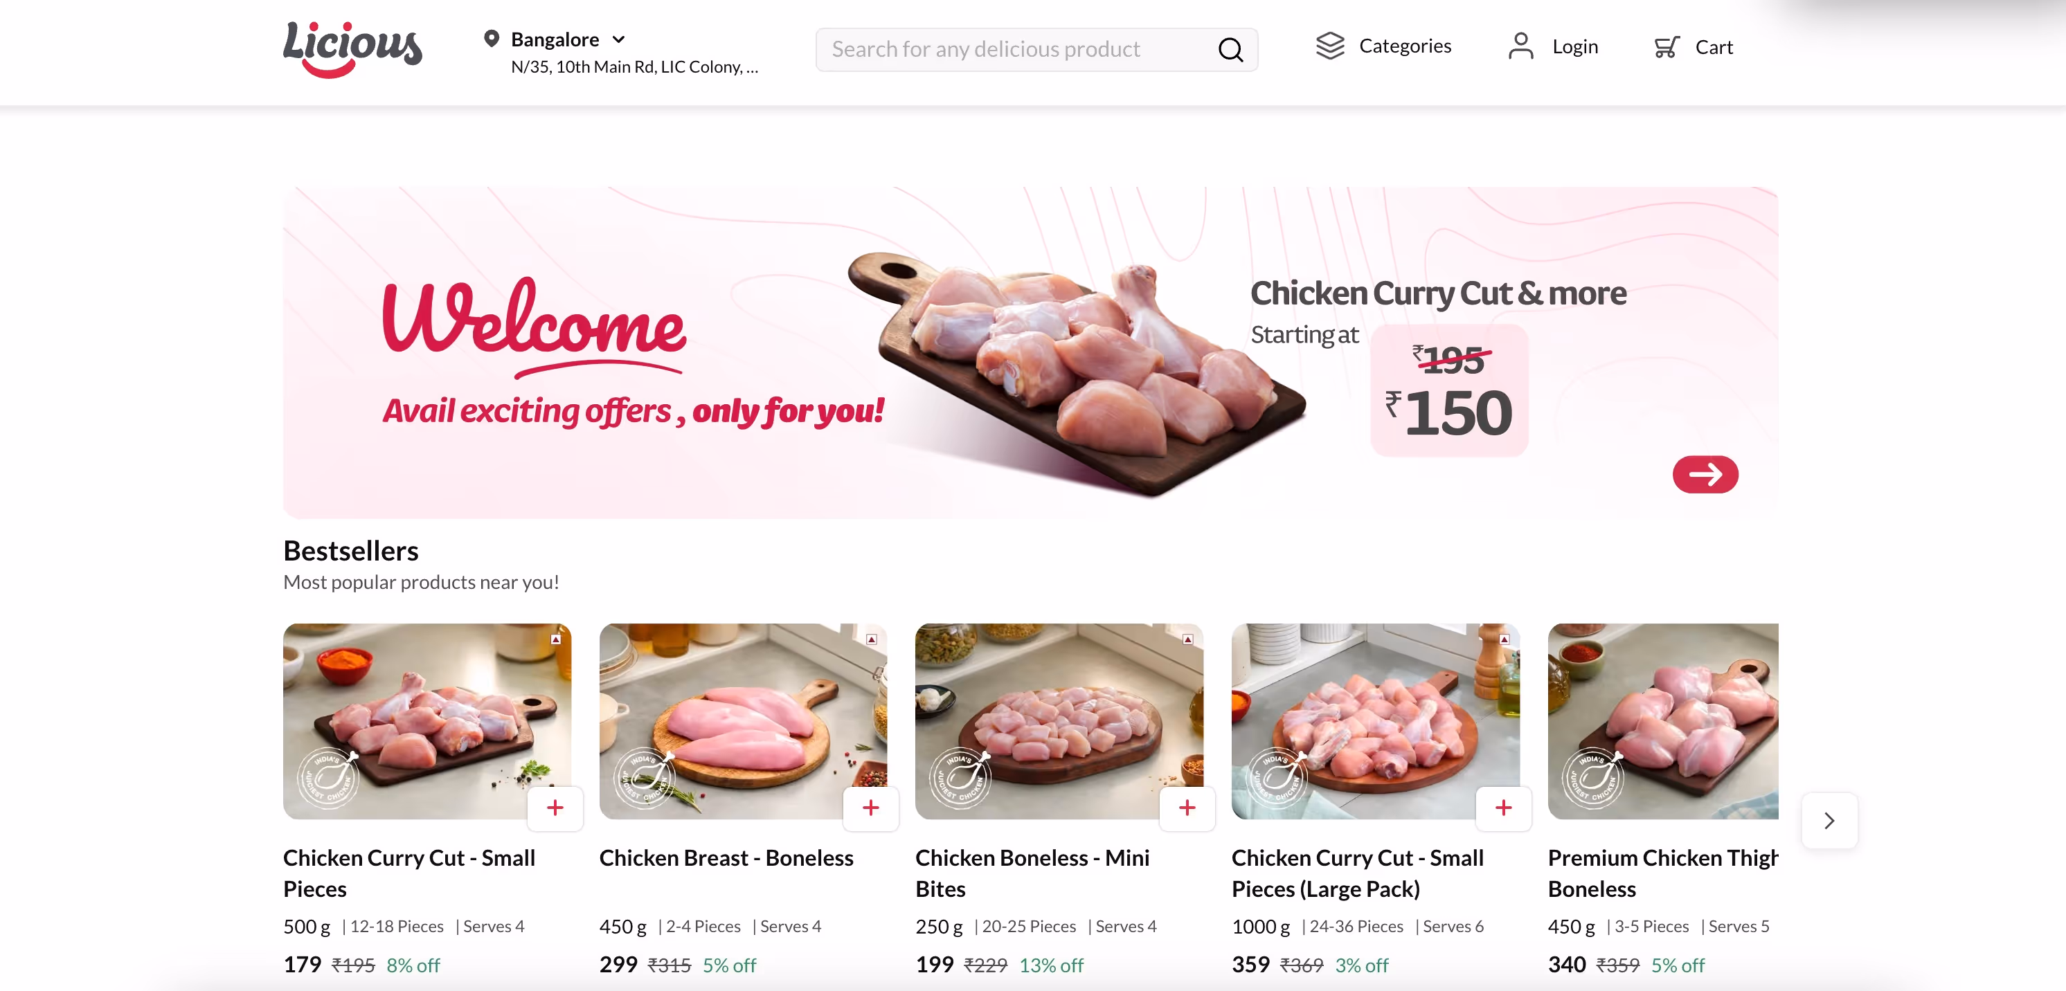Open the Categories layers icon

click(1330, 46)
